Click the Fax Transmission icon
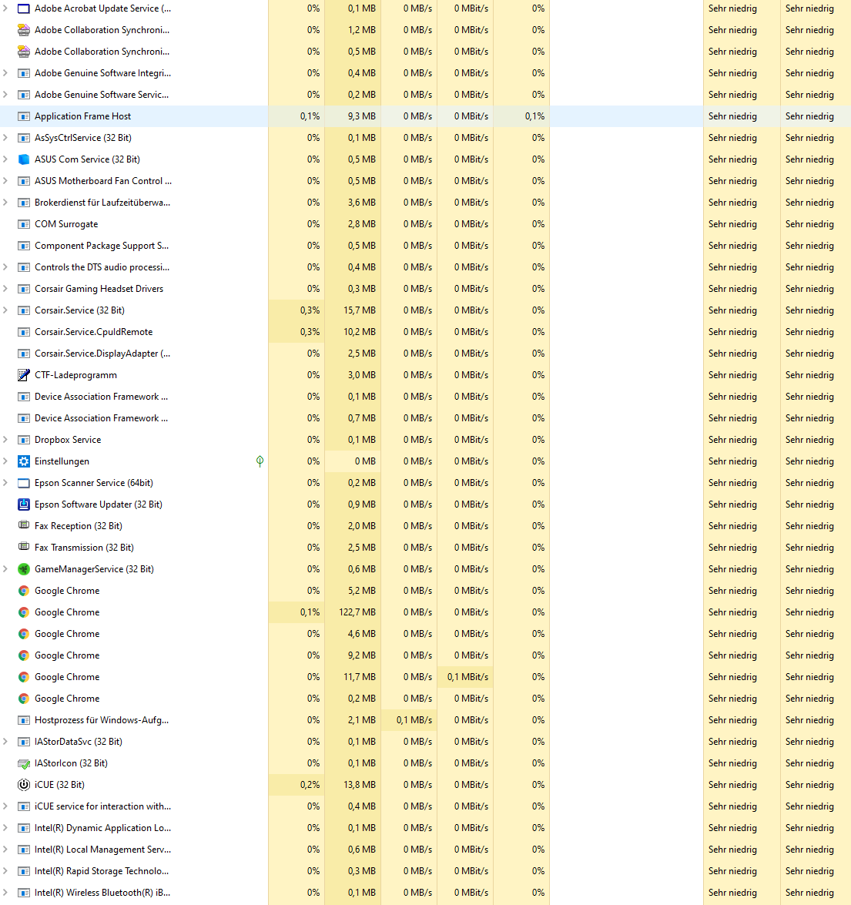The height and width of the screenshot is (905, 851). tap(24, 547)
